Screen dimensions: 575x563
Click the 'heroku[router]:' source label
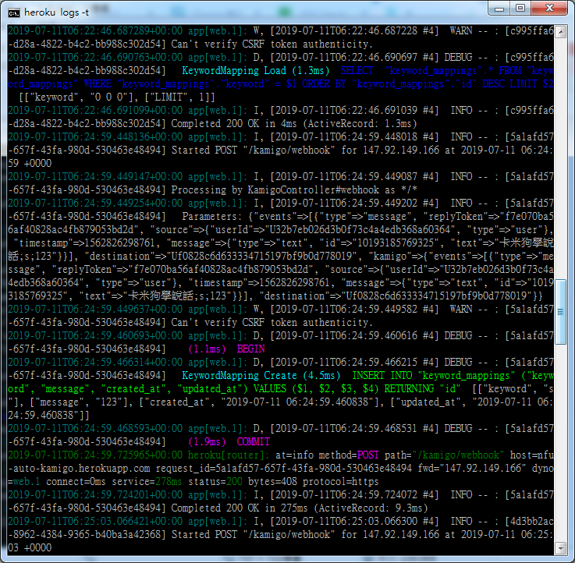tap(229, 455)
